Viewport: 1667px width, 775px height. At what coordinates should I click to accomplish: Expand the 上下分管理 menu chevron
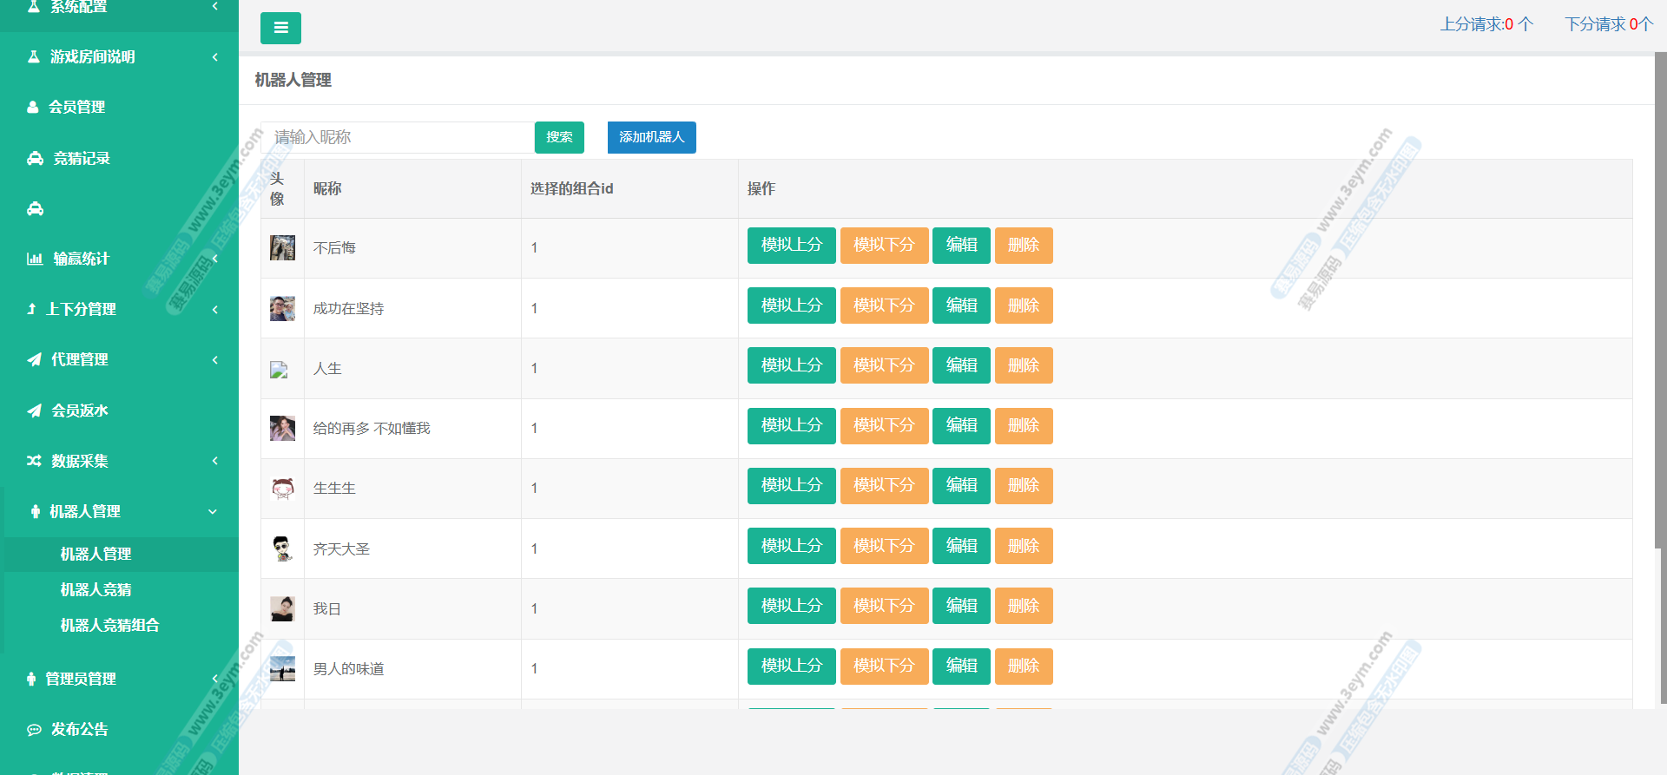point(214,309)
